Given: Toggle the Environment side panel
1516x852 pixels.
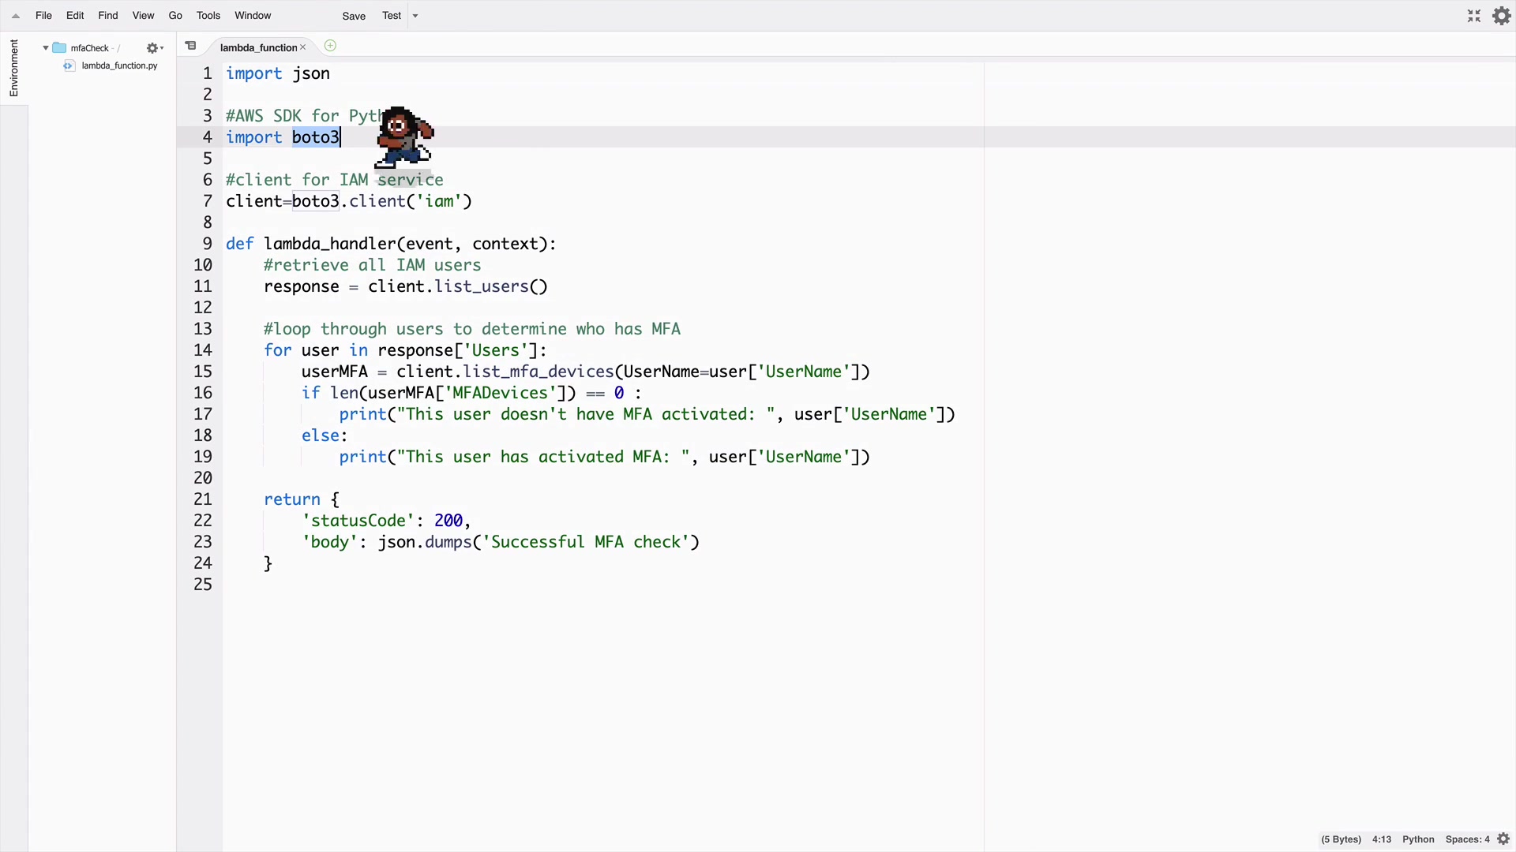Looking at the screenshot, I should click(13, 68).
